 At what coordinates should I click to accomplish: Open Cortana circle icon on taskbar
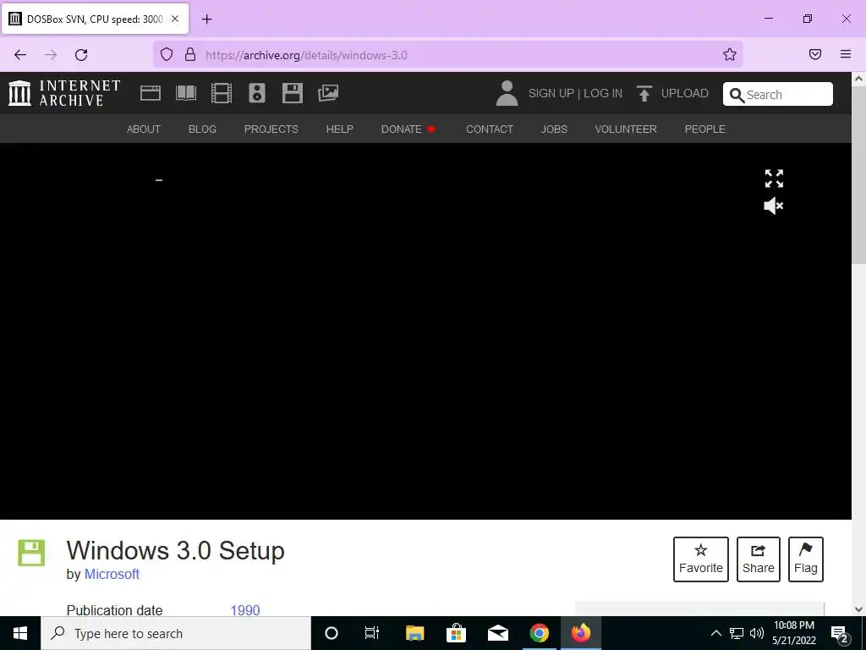[332, 633]
